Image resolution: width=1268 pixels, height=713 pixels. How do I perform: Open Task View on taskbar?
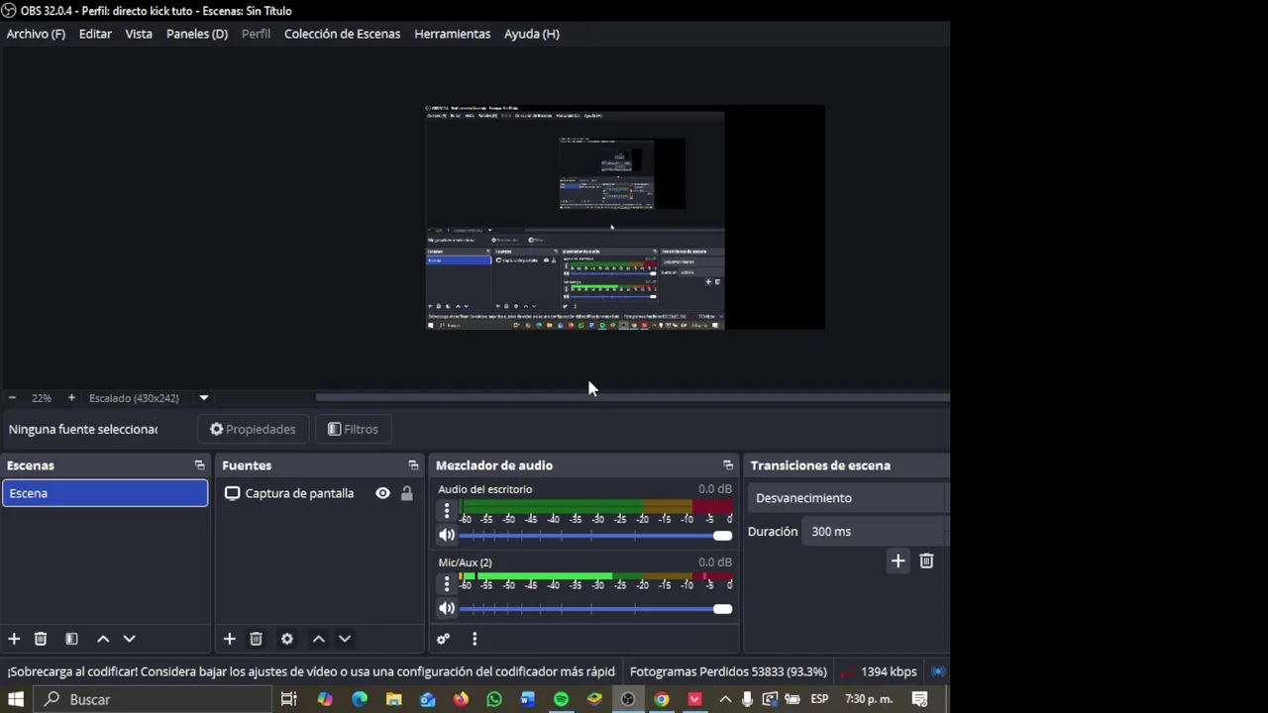[x=288, y=699]
